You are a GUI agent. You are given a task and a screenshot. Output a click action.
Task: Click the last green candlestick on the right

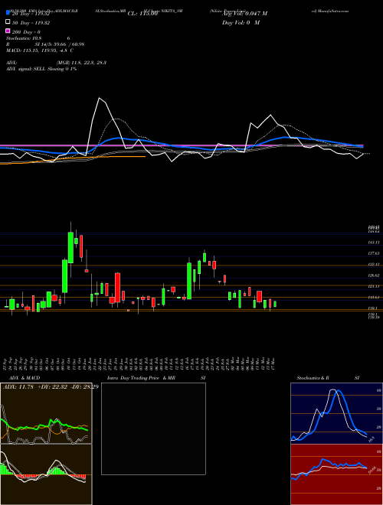coord(275,304)
